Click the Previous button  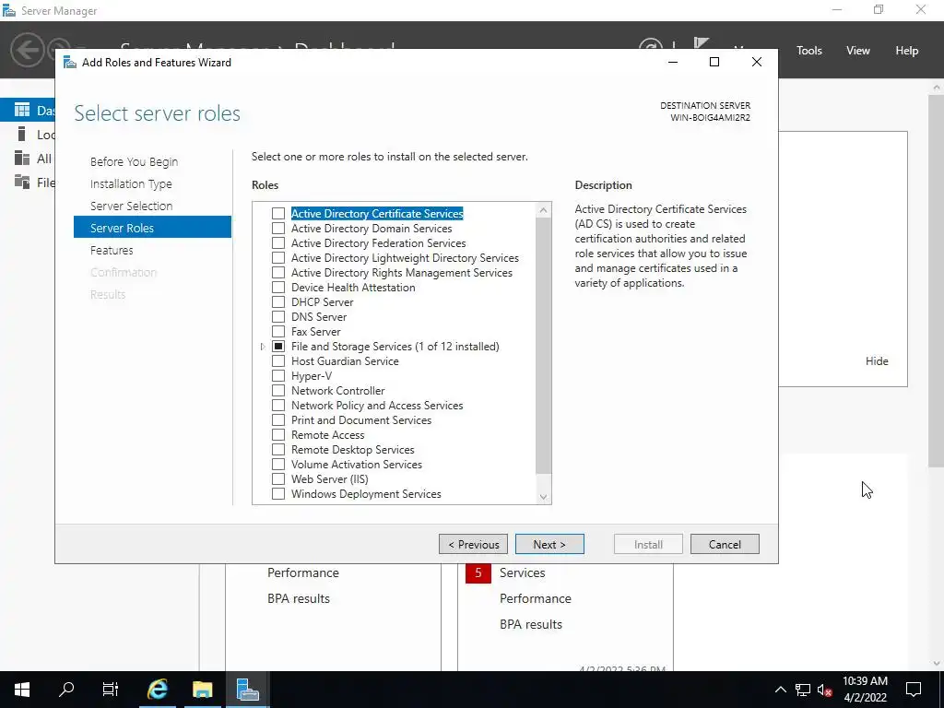click(473, 544)
